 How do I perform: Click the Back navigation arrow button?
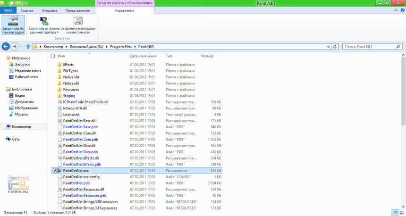6,47
